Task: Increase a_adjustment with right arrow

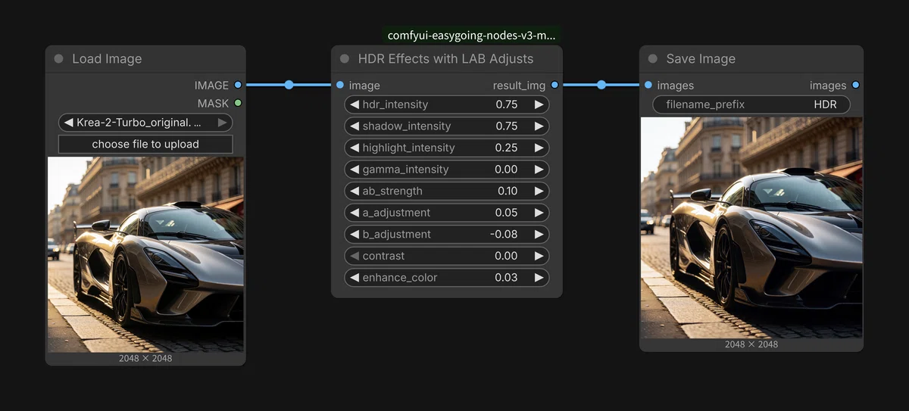Action: (x=539, y=213)
